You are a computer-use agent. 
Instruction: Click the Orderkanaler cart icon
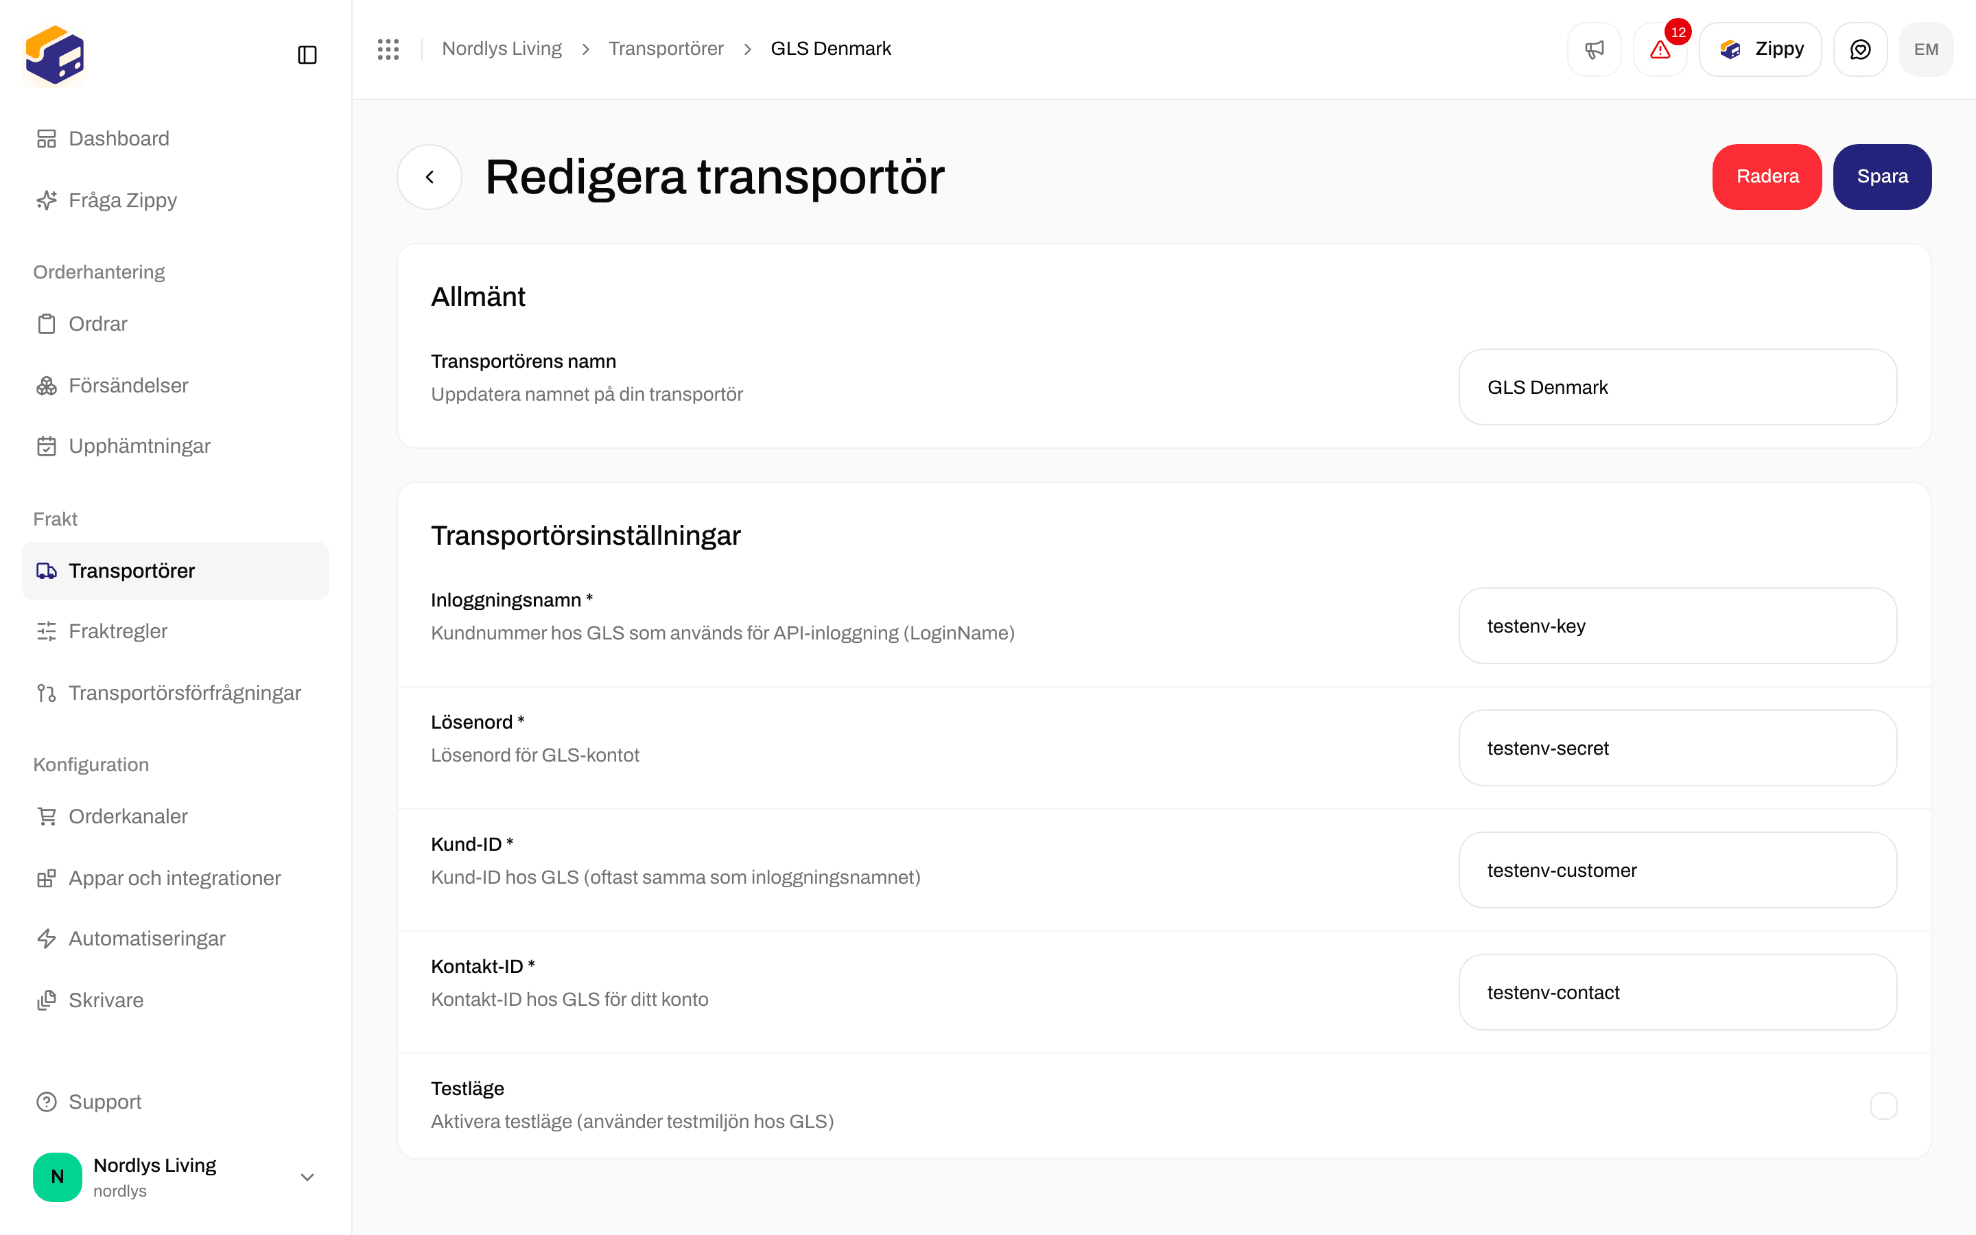[x=47, y=816]
